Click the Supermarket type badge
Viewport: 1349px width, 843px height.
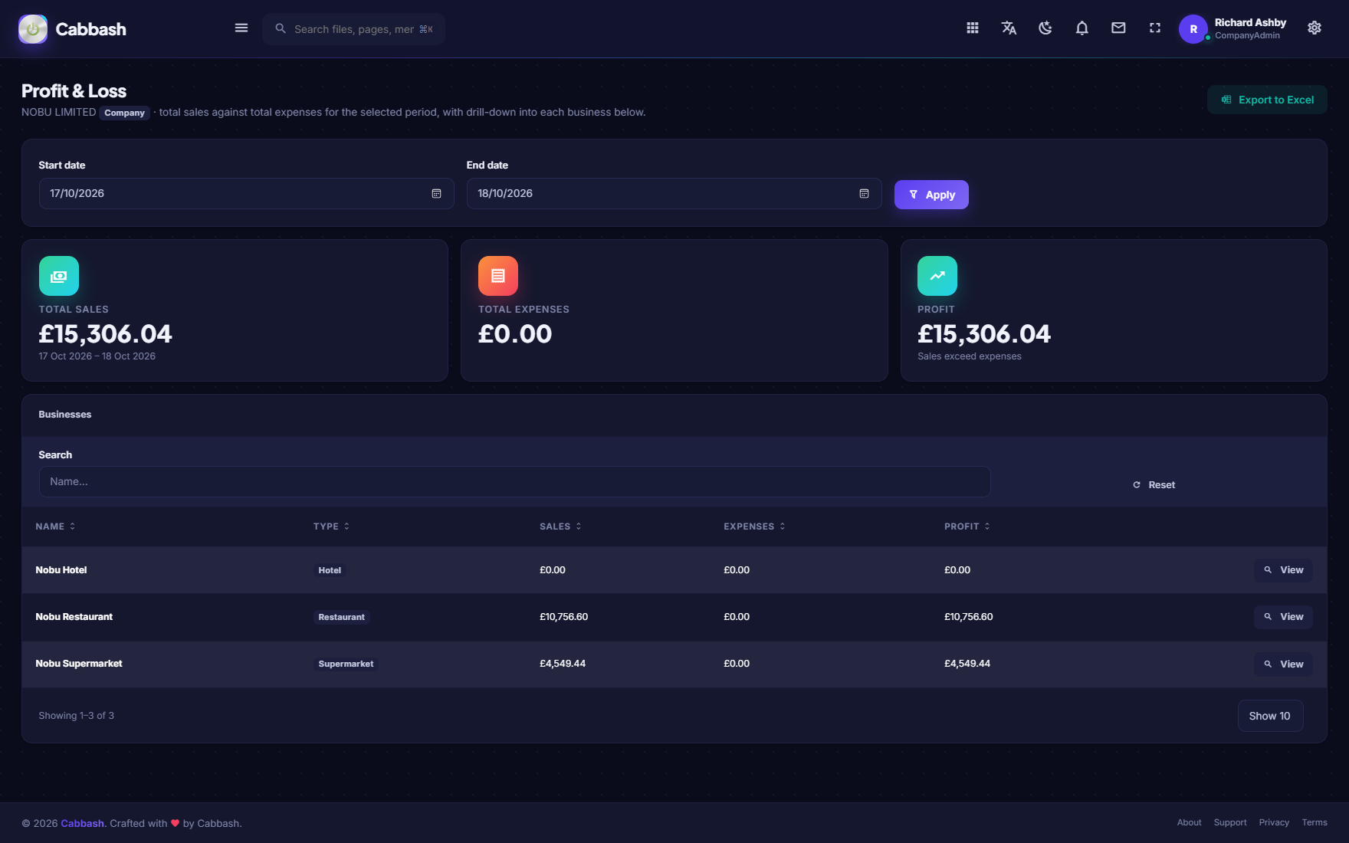[346, 664]
